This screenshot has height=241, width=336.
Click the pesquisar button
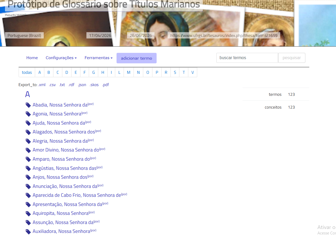tap(292, 58)
